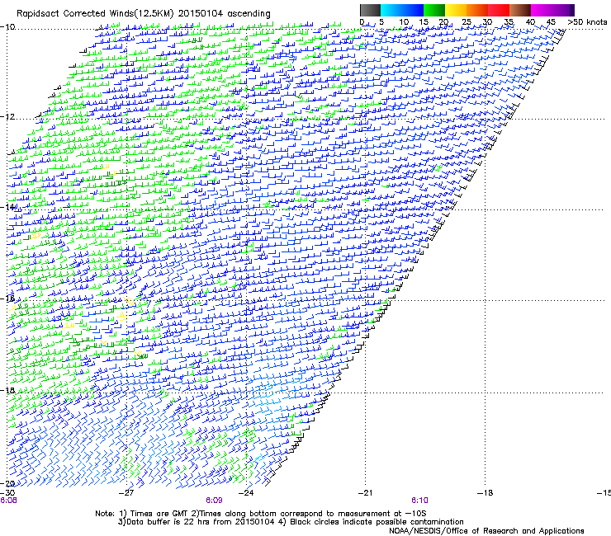Click the longitude label '-21'
The height and width of the screenshot is (536, 611).
point(366,493)
